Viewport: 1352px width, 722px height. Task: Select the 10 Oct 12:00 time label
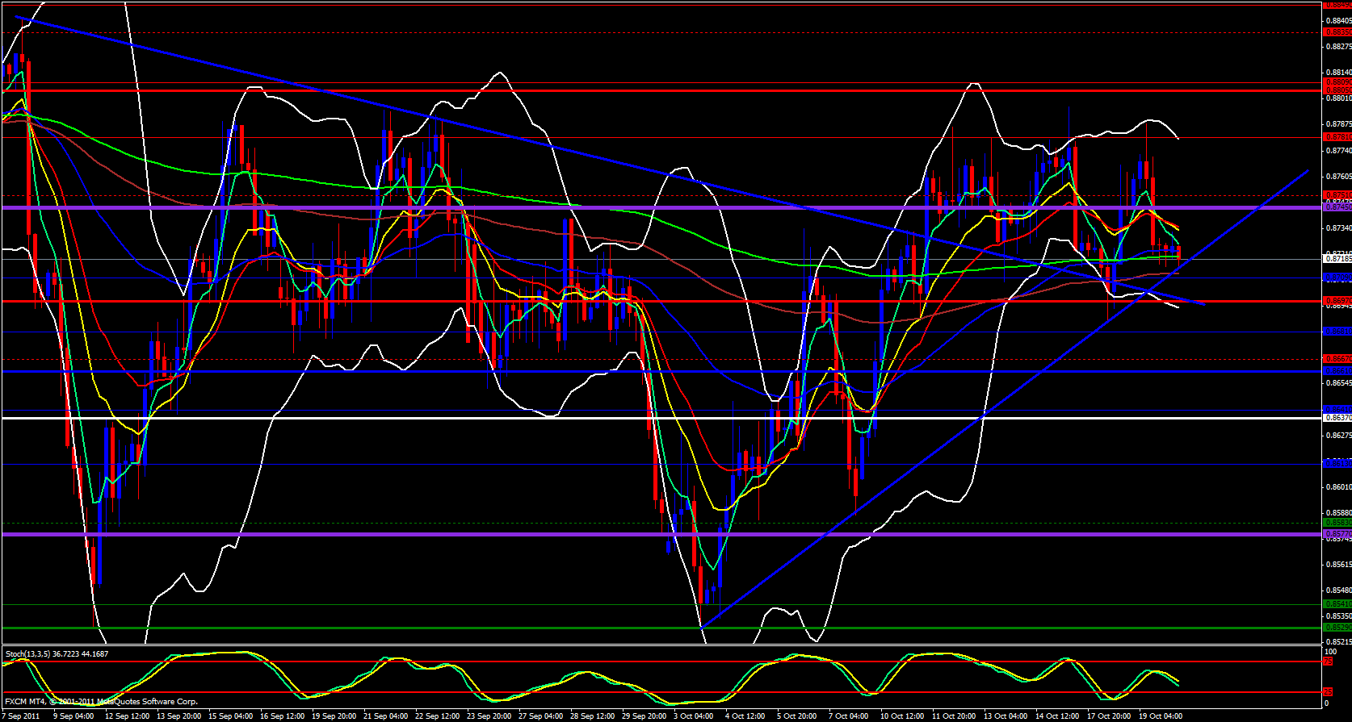[x=901, y=716]
